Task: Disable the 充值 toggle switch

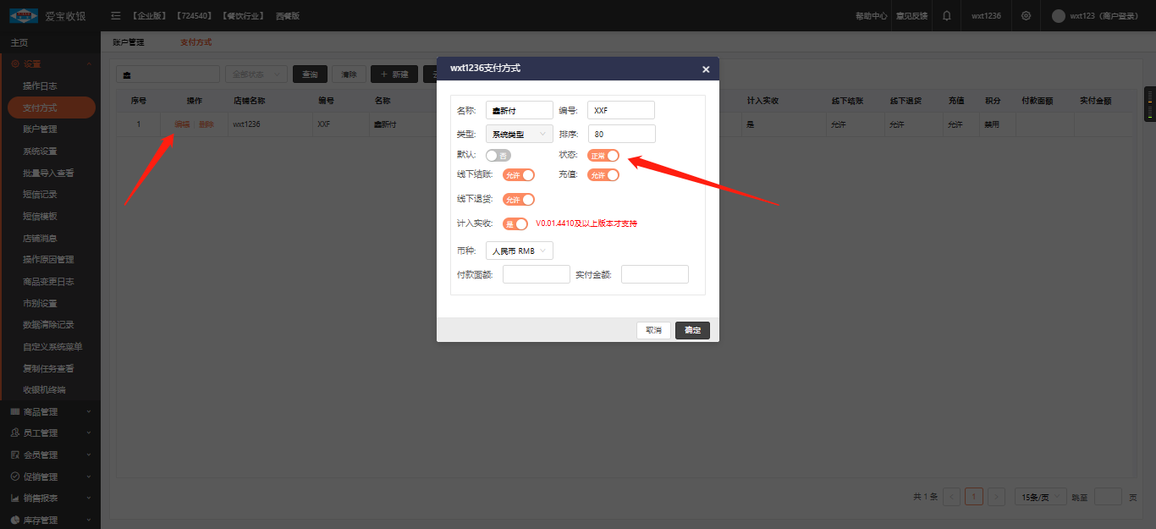Action: tap(603, 175)
